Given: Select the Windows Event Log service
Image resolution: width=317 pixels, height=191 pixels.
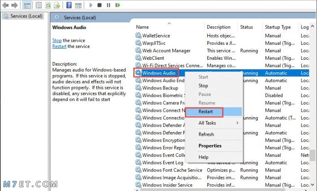Looking at the screenshot, I should [x=163, y=163].
